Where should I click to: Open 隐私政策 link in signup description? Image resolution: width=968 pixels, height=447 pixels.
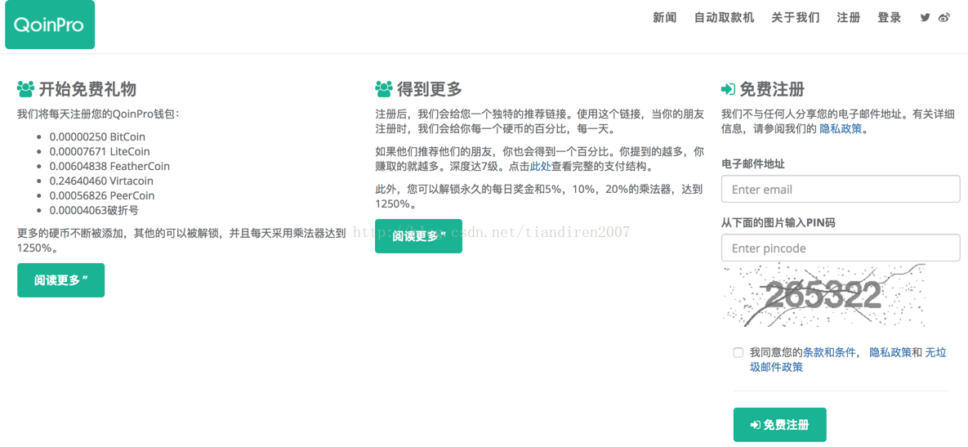[x=840, y=130]
